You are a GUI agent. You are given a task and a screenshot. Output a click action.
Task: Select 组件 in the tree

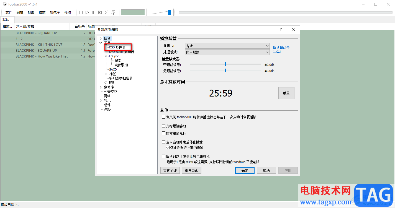tap(107, 105)
